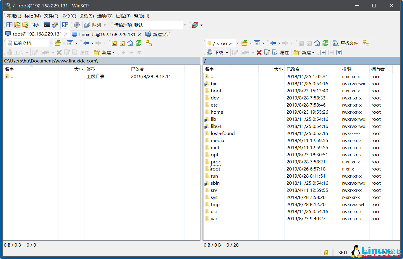Sort remote files by 权限 column header
The height and width of the screenshot is (259, 403).
point(355,69)
